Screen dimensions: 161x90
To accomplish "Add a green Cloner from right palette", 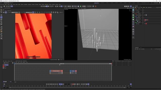I will point(133,17).
